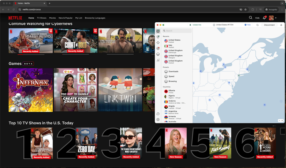The height and width of the screenshot is (168, 286).
Task: Open the VPN Help link
Action: 247,25
